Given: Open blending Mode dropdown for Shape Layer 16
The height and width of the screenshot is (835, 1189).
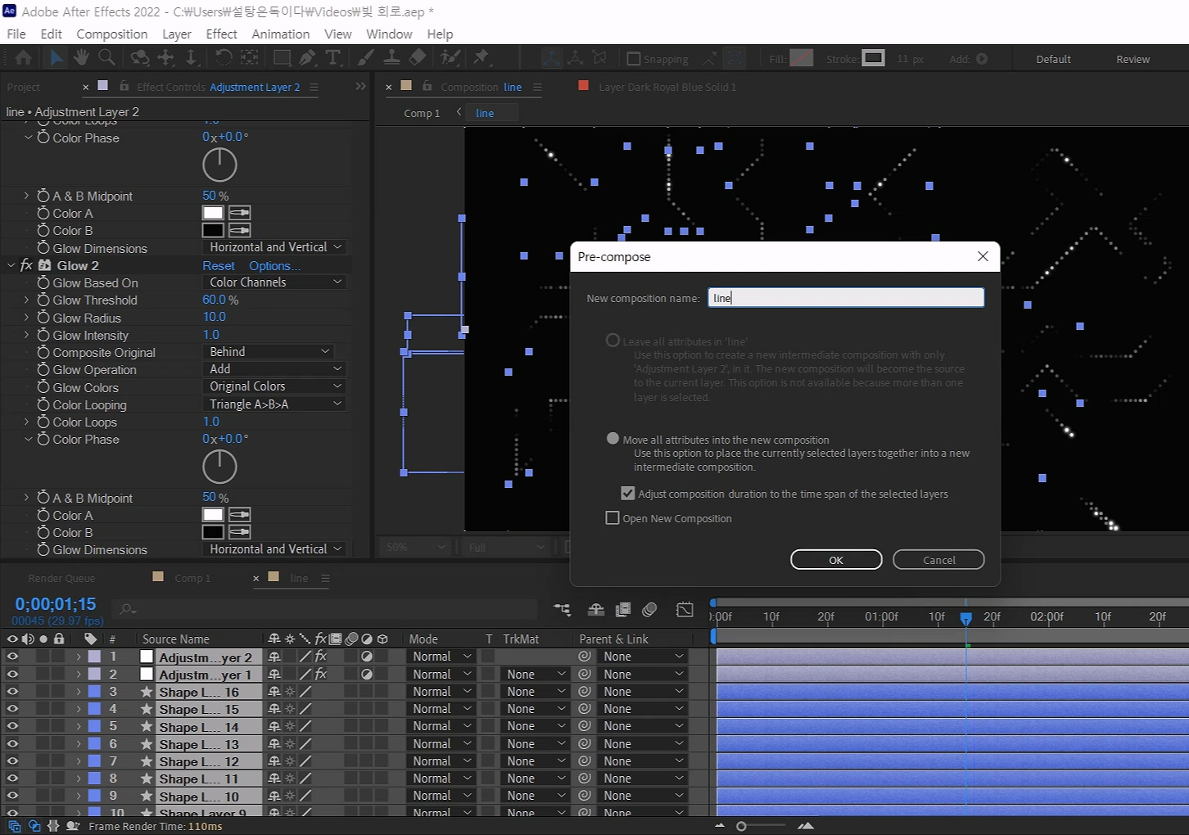Looking at the screenshot, I should click(441, 692).
